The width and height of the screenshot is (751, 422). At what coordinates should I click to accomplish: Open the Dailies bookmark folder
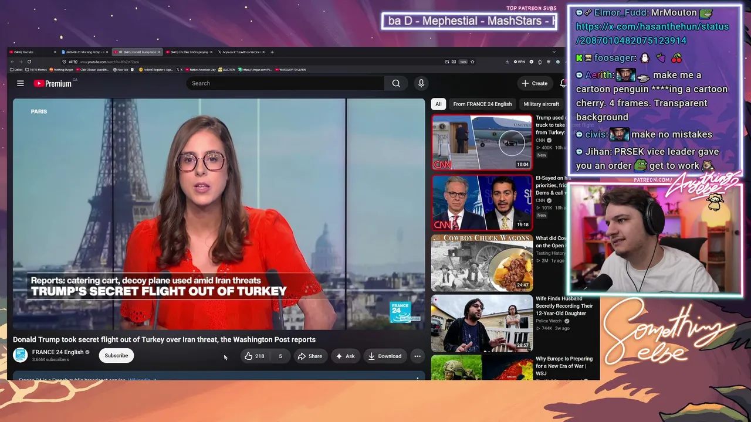pyautogui.click(x=16, y=70)
